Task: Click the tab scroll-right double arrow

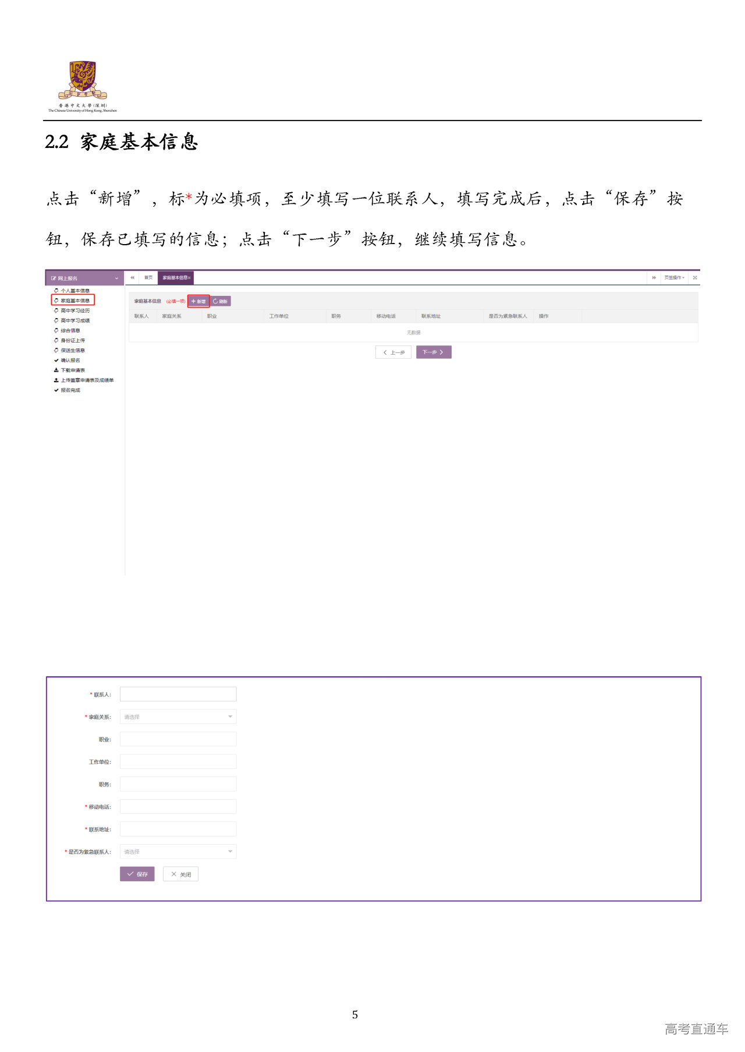Action: click(654, 278)
